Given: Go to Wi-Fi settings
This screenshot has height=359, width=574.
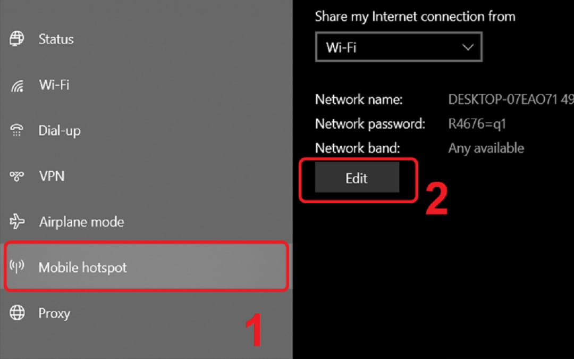Looking at the screenshot, I should 147,85.
